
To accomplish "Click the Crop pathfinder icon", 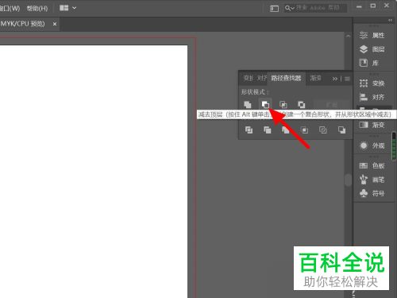I will click(x=304, y=130).
